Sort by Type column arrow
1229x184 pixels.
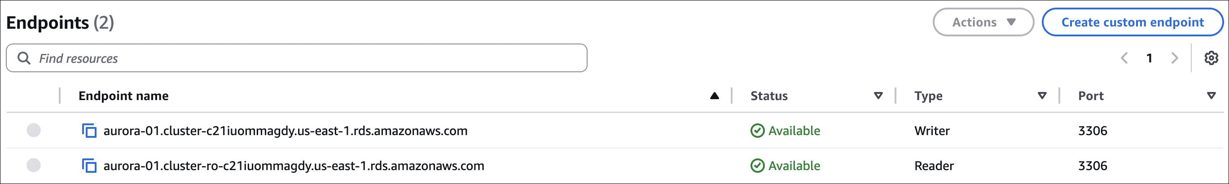1042,96
